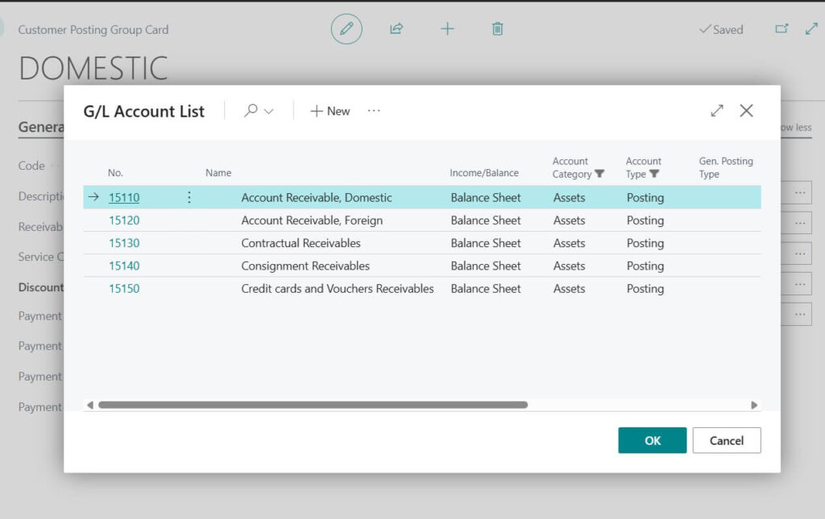Close the G/L Account List dialog
The width and height of the screenshot is (825, 519).
(x=746, y=111)
